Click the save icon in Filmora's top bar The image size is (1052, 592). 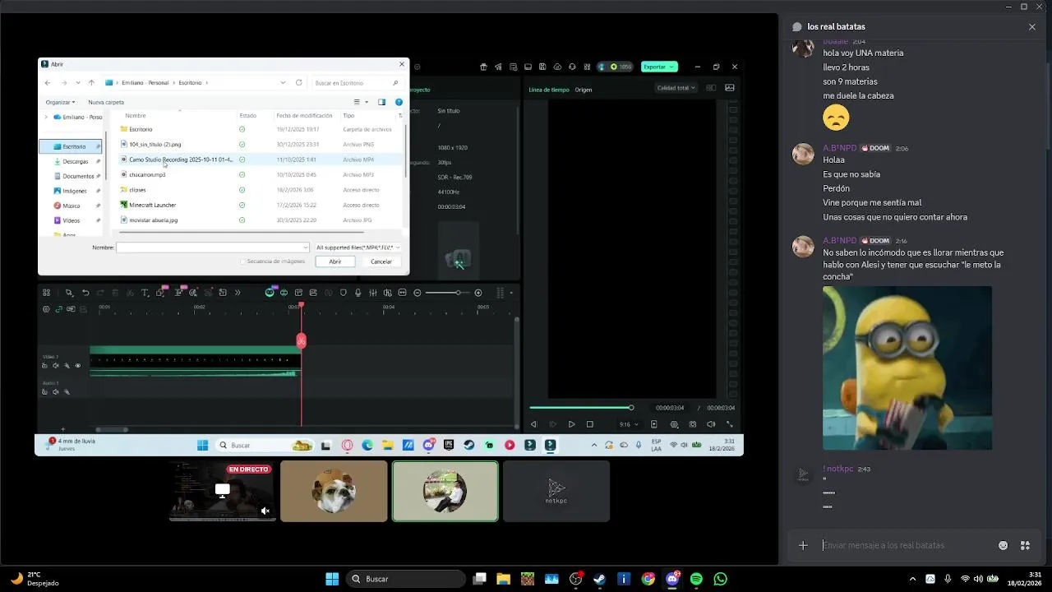click(542, 67)
